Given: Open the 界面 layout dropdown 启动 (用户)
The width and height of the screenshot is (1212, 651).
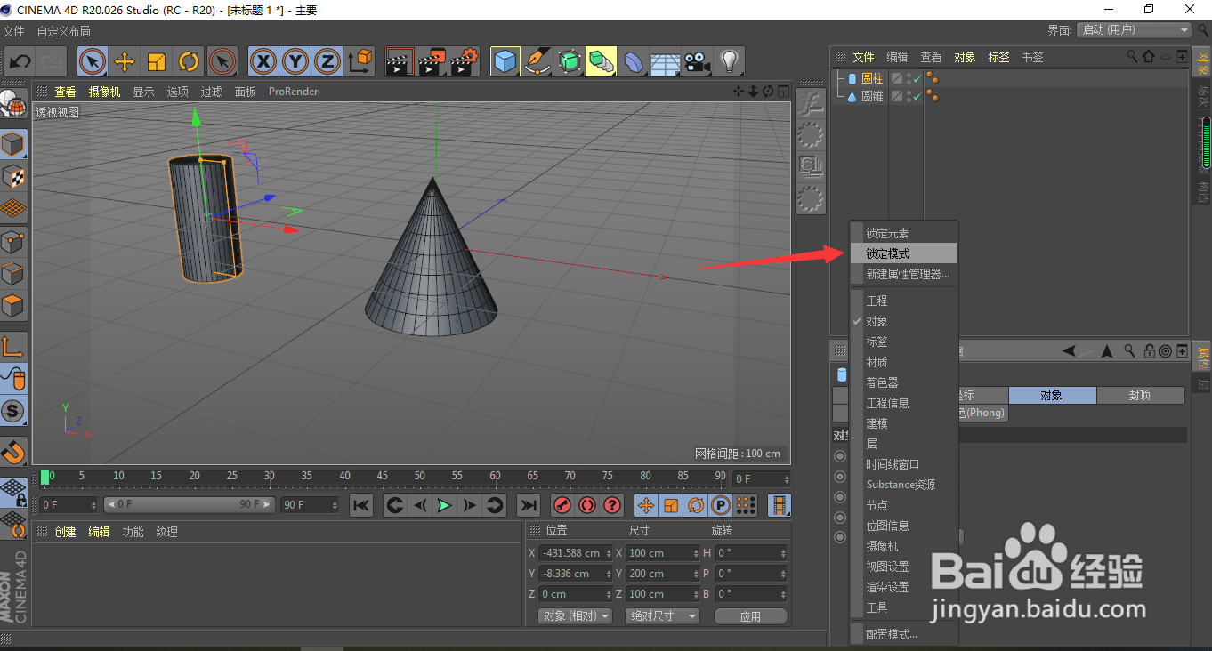Looking at the screenshot, I should click(1134, 29).
